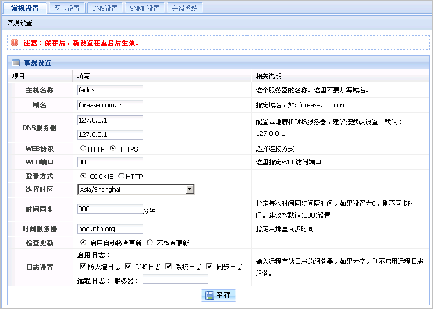433x309 pixels.
Task: Click the 时间服务器 field pool.ntp.org
Action: click(110, 229)
